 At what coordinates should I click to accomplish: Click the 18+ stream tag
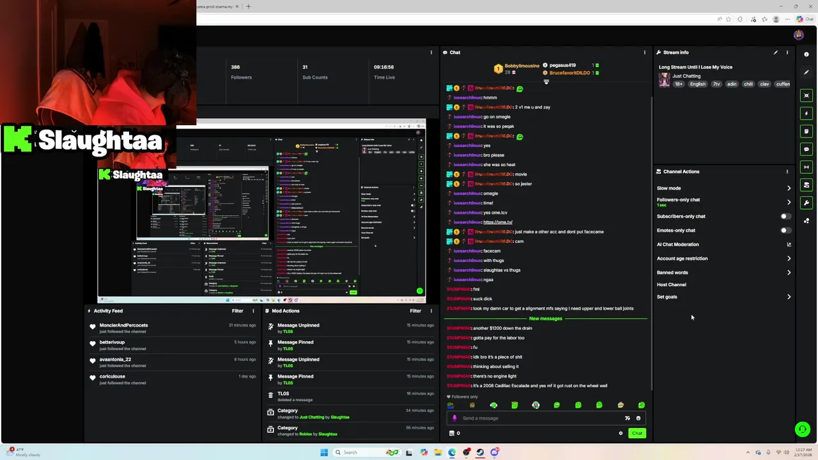(x=679, y=84)
